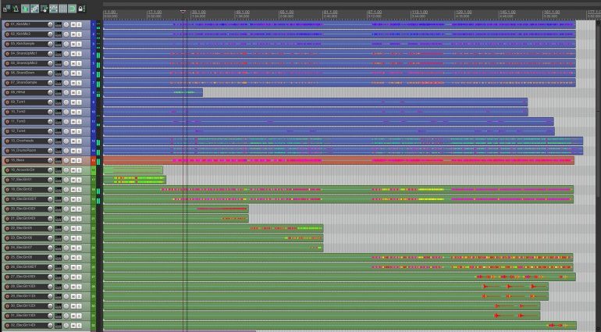This screenshot has width=601, height=332.
Task: Open FX/routing button on 22_ElecGtr05 track
Action: (x=58, y=228)
